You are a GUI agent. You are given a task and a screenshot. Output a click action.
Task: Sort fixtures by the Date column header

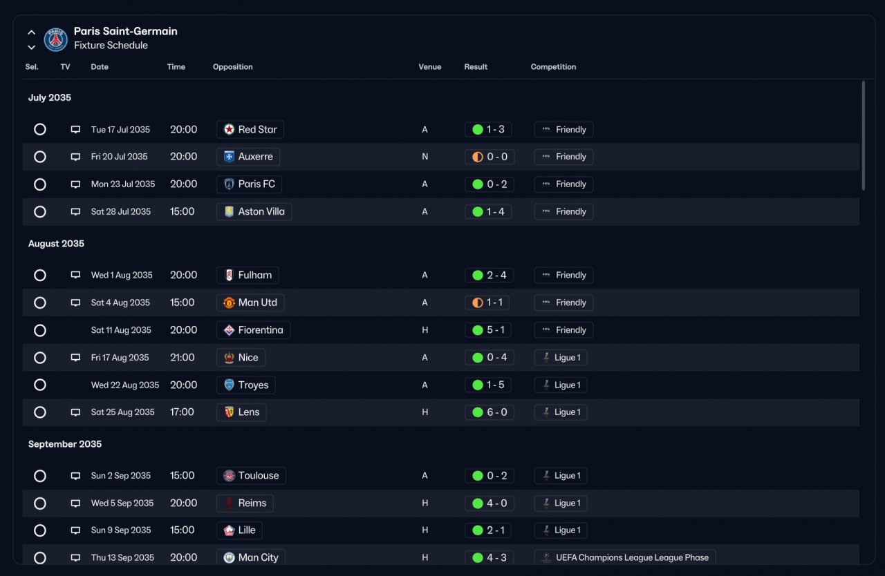click(x=100, y=67)
